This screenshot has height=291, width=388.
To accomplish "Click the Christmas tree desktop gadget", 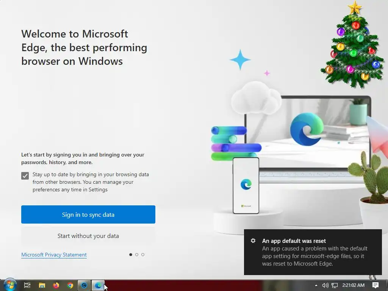I will 354,45.
